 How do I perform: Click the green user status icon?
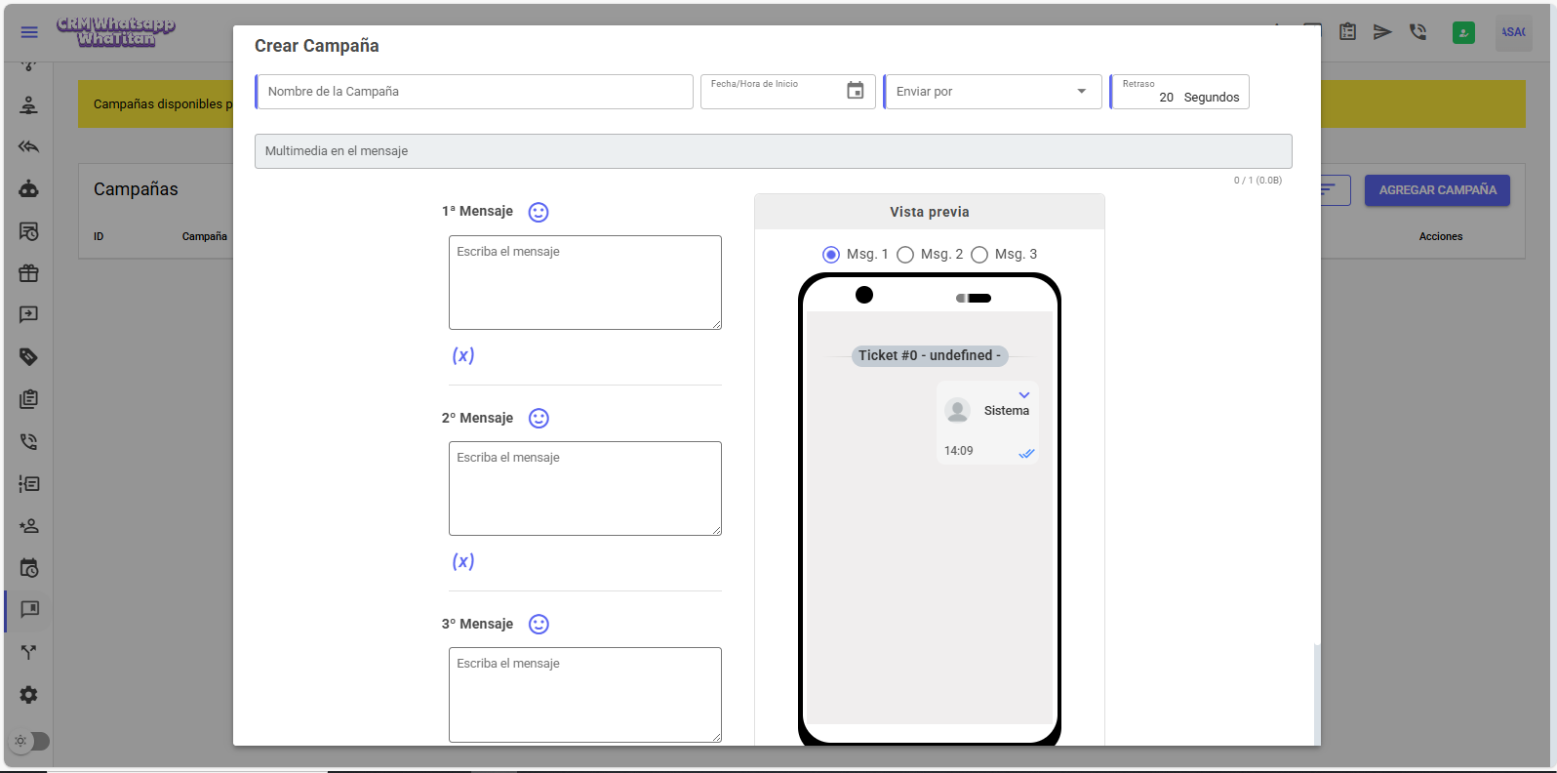coord(1463,32)
